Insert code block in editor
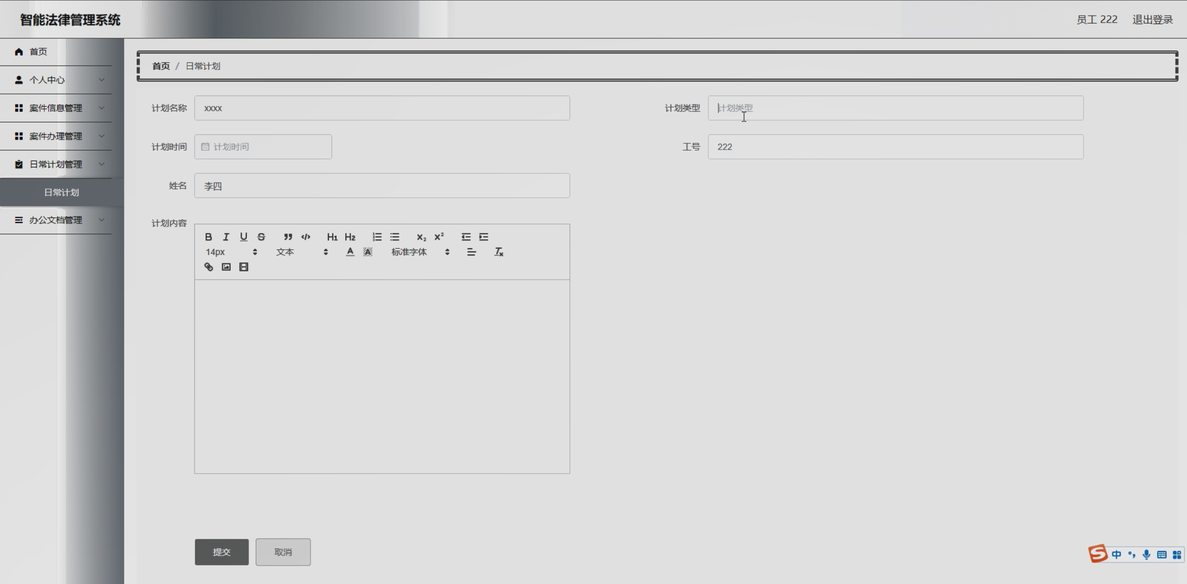Image resolution: width=1187 pixels, height=584 pixels. tap(306, 237)
